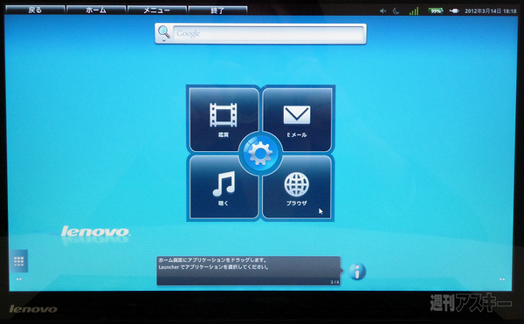Viewport: 524px width, 324px height.
Task: Check the signal strength bars icon
Action: (414, 11)
